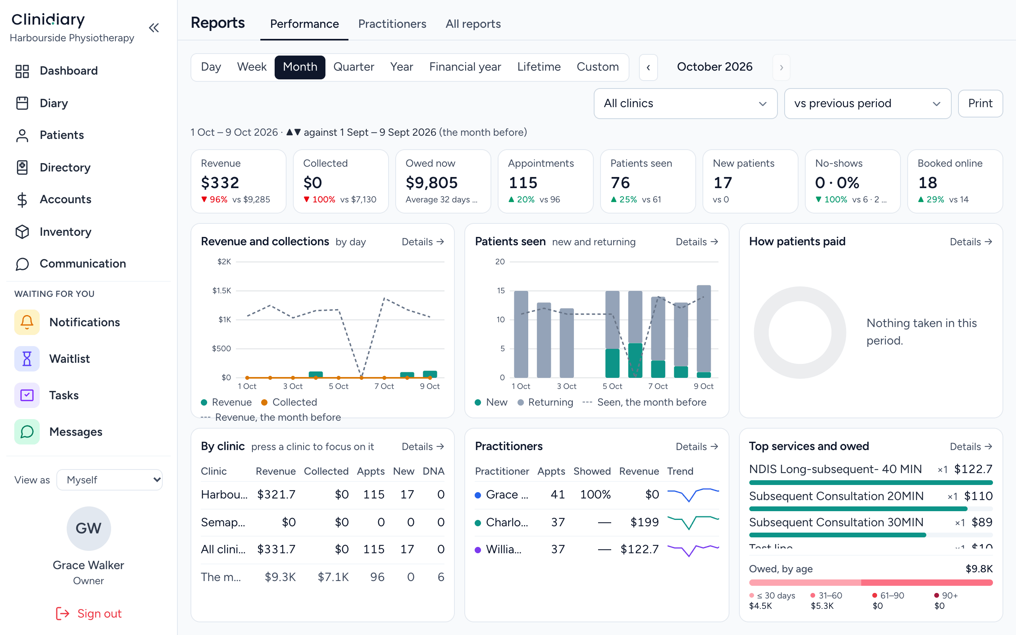The image size is (1016, 635).
Task: Click the Communication speech bubble icon
Action: pyautogui.click(x=22, y=264)
